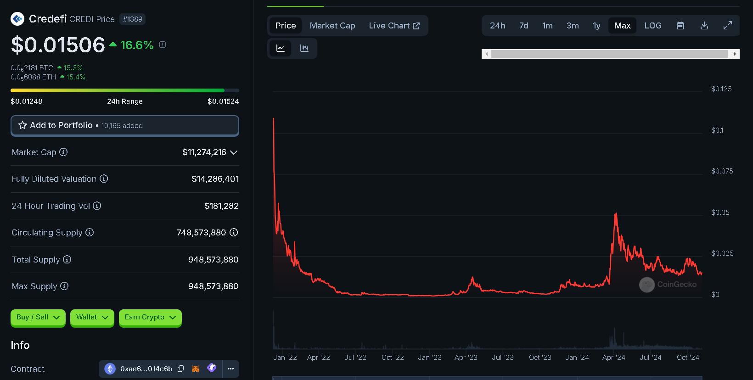Click the star icon in Add to Portfolio
Viewport: 753px width, 380px height.
click(22, 125)
